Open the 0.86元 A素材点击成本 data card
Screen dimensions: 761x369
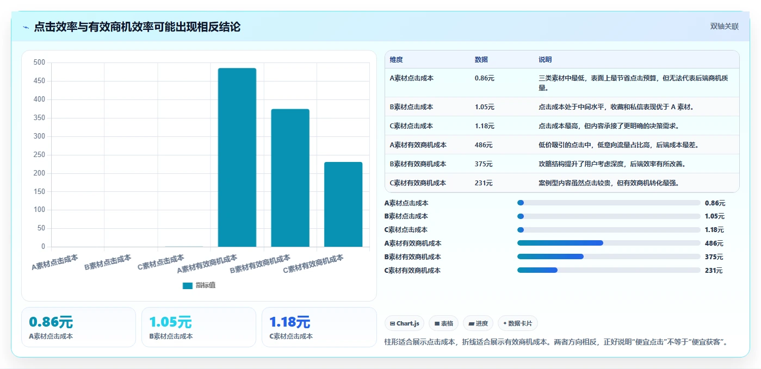pyautogui.click(x=78, y=327)
